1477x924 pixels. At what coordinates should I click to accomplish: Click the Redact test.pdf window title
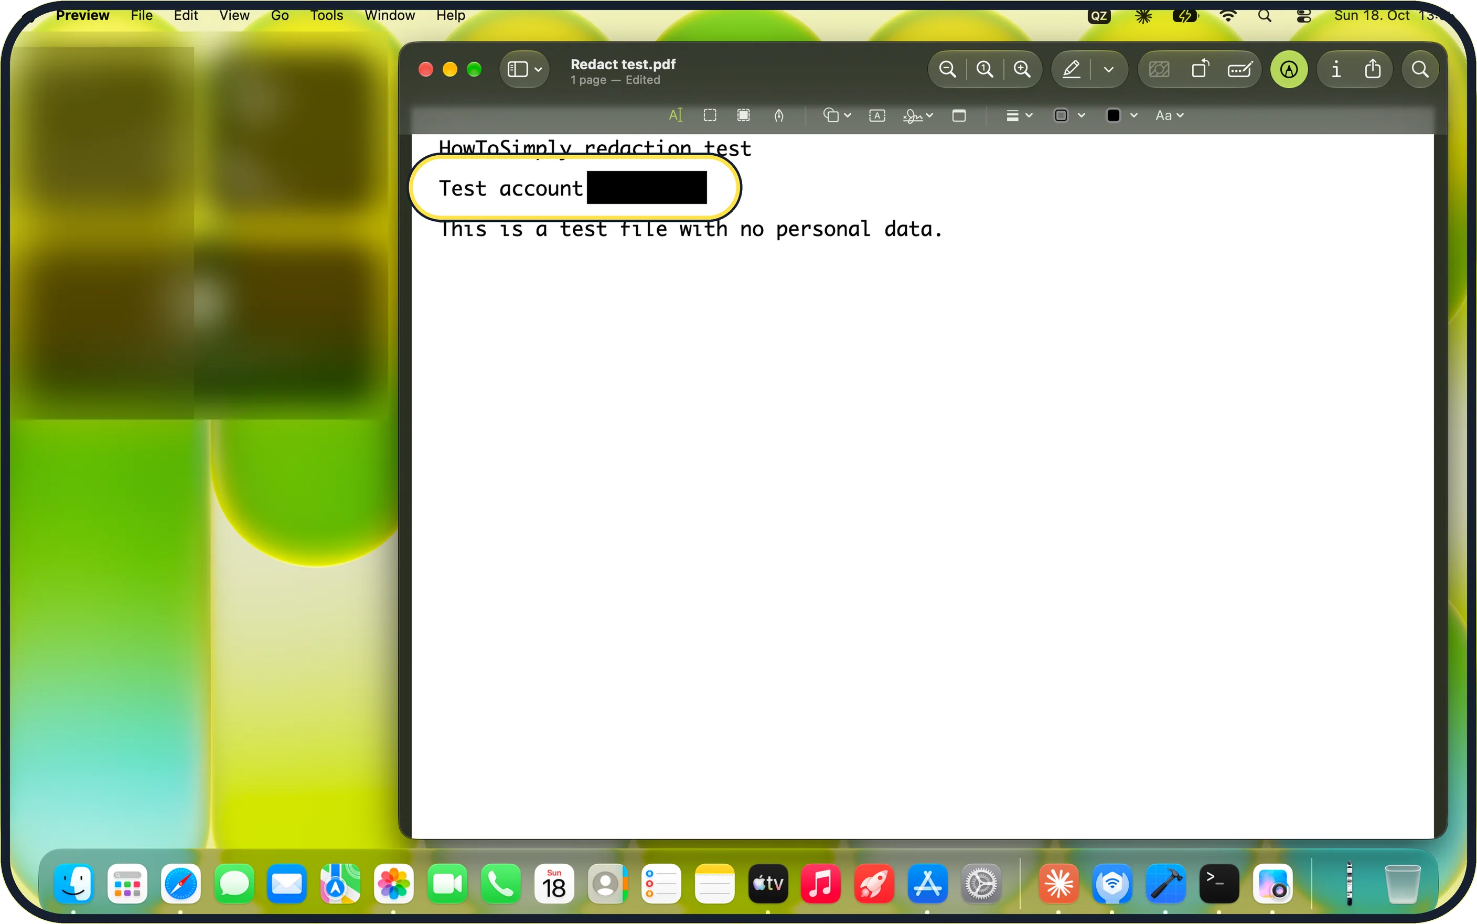pos(623,63)
